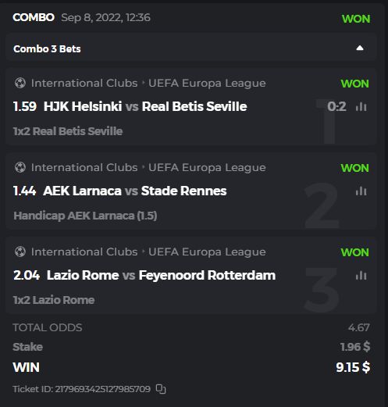Click soccer ball icon in third bet
Screen dimensions: 388x407
tap(20, 252)
